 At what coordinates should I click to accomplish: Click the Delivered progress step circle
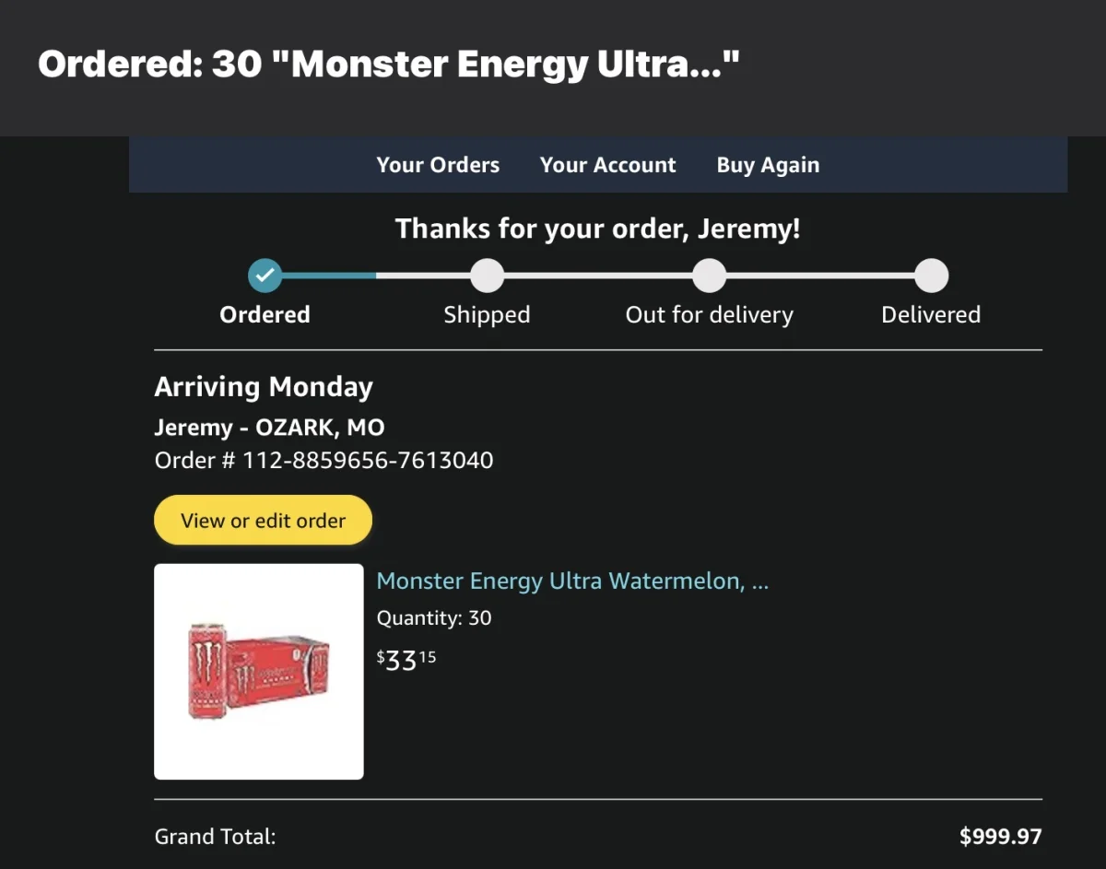(x=931, y=275)
